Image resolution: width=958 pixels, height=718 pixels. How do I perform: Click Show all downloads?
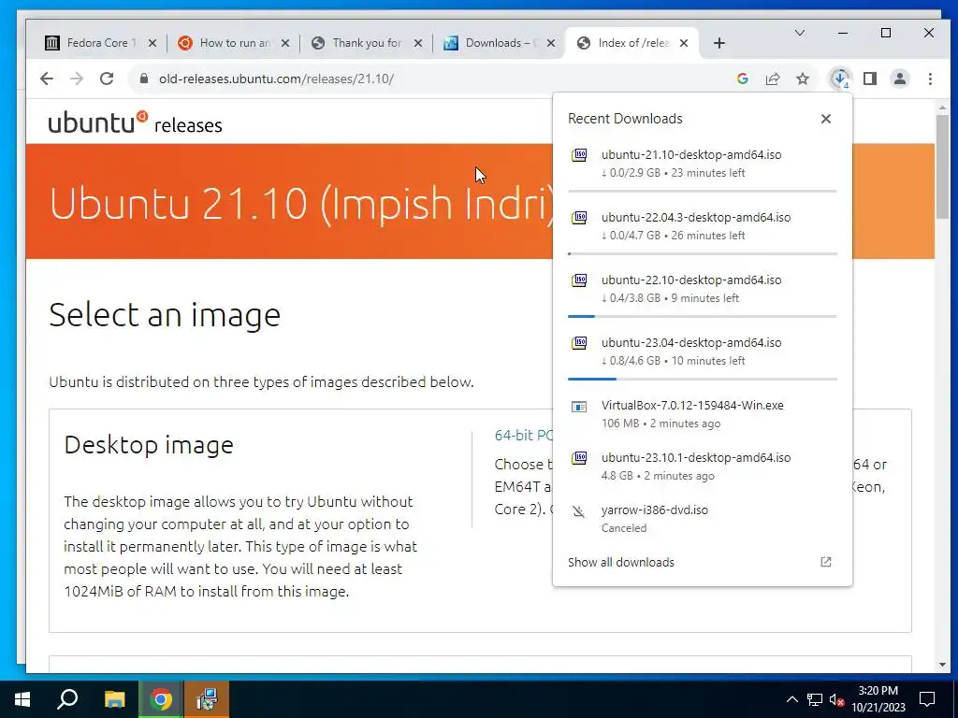point(621,562)
